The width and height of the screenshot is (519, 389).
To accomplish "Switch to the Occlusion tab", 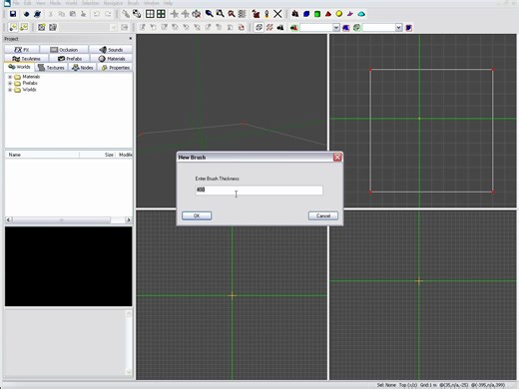I will point(64,50).
